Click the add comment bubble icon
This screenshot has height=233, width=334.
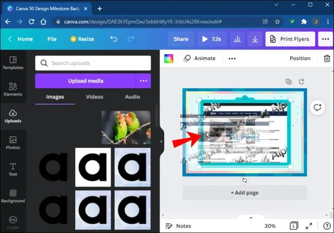click(x=317, y=107)
